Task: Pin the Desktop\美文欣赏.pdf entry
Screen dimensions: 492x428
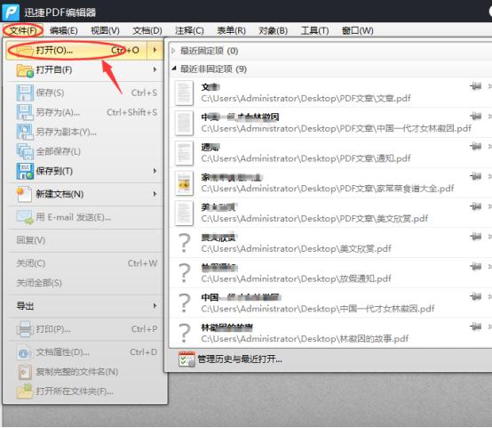Action: click(476, 236)
